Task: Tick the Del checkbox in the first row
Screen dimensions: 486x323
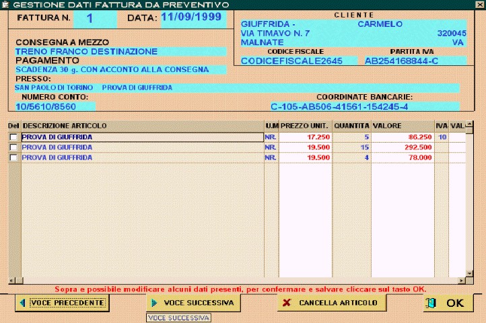Action: click(13, 137)
